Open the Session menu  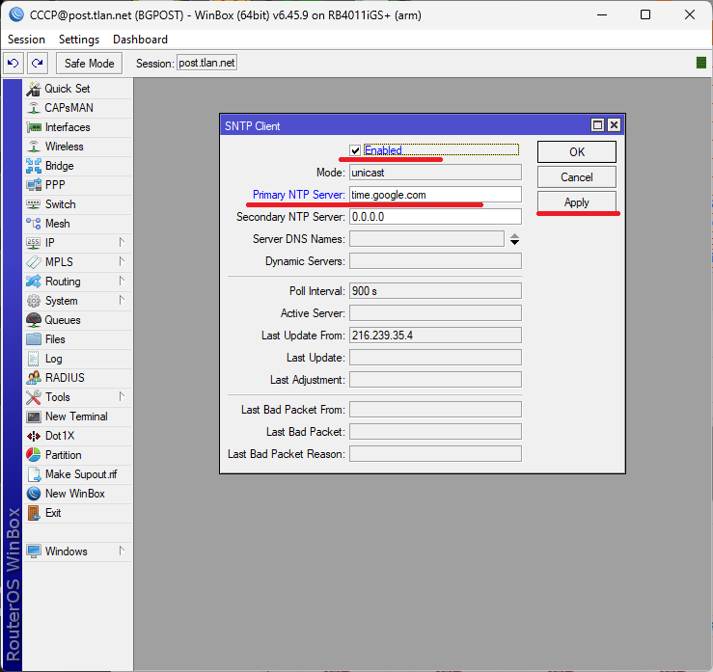tap(26, 40)
